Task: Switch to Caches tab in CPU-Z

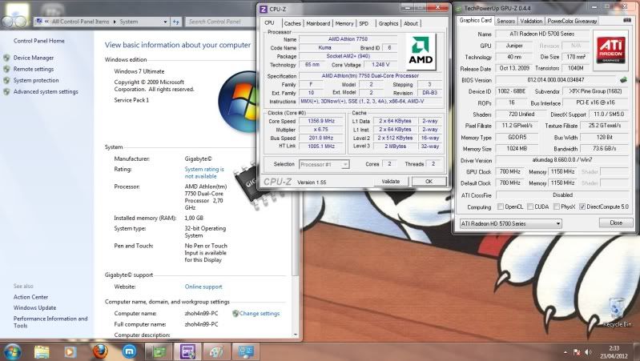Action: [x=292, y=24]
